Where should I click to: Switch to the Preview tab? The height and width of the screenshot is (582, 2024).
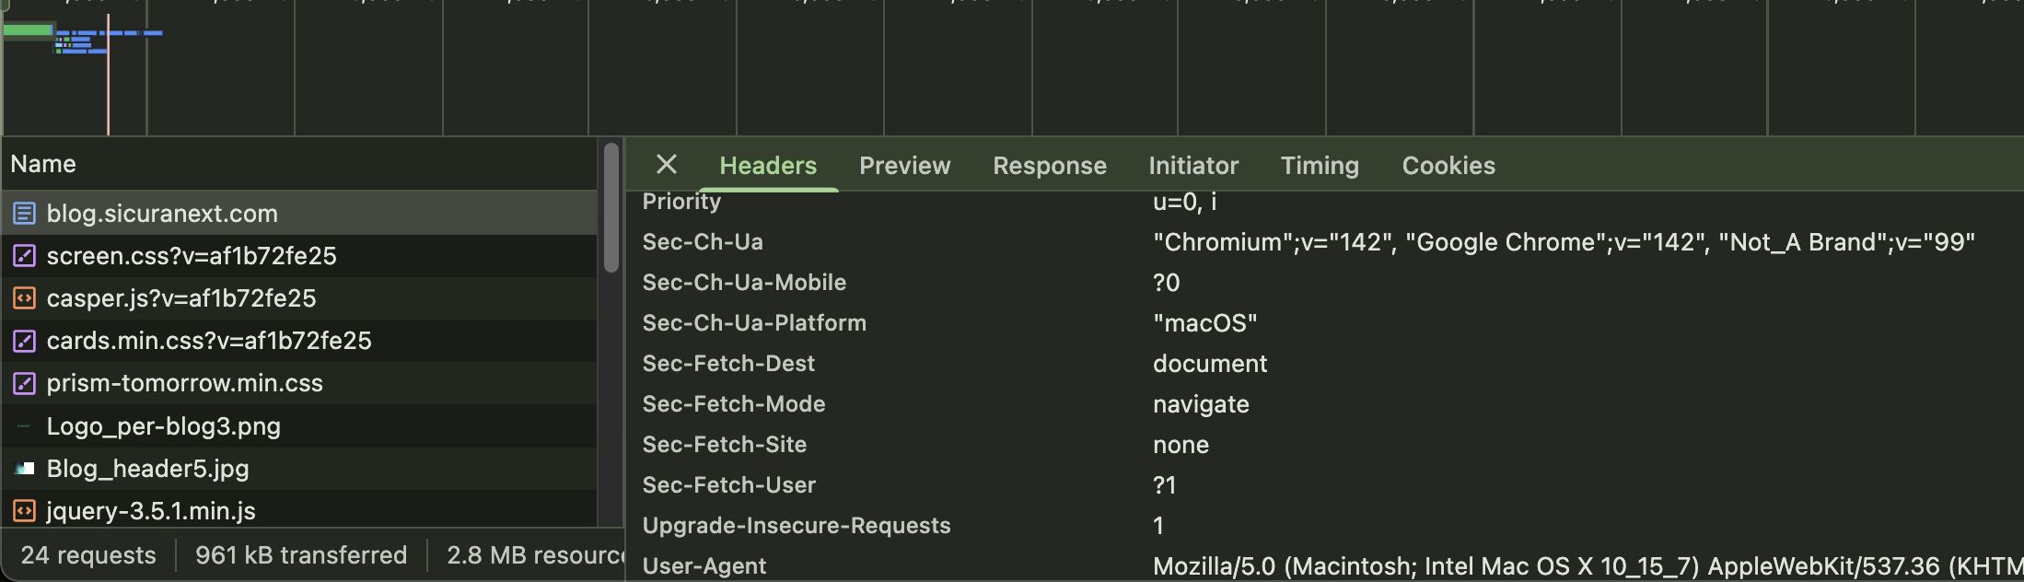click(904, 166)
